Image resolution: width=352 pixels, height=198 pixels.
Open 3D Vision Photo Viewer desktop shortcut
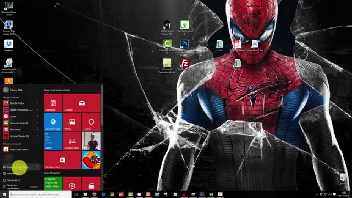coord(9,9)
